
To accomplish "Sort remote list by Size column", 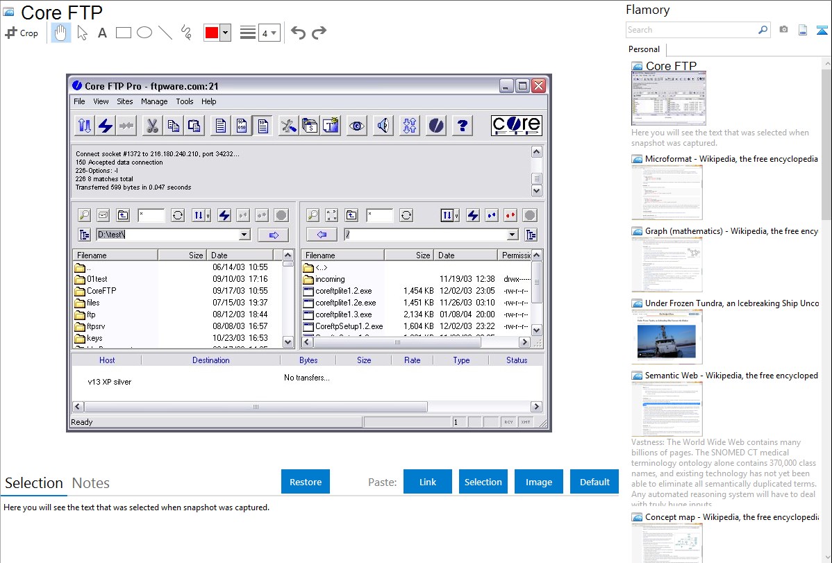I will (x=408, y=255).
